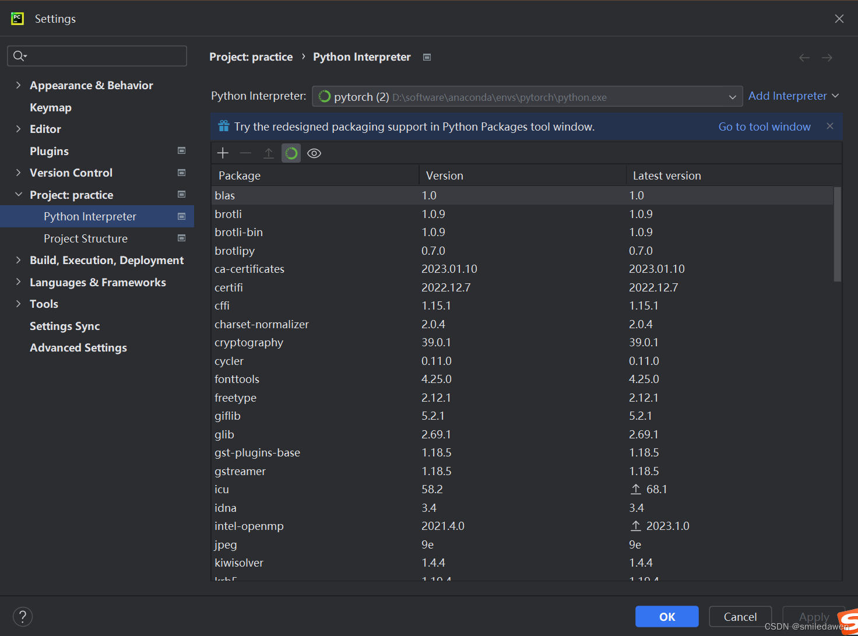Open the Go to tool window link
The width and height of the screenshot is (858, 636).
[x=764, y=126]
